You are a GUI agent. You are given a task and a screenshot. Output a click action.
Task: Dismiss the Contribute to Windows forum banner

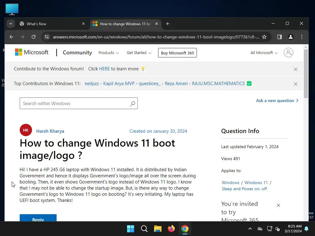click(296, 69)
